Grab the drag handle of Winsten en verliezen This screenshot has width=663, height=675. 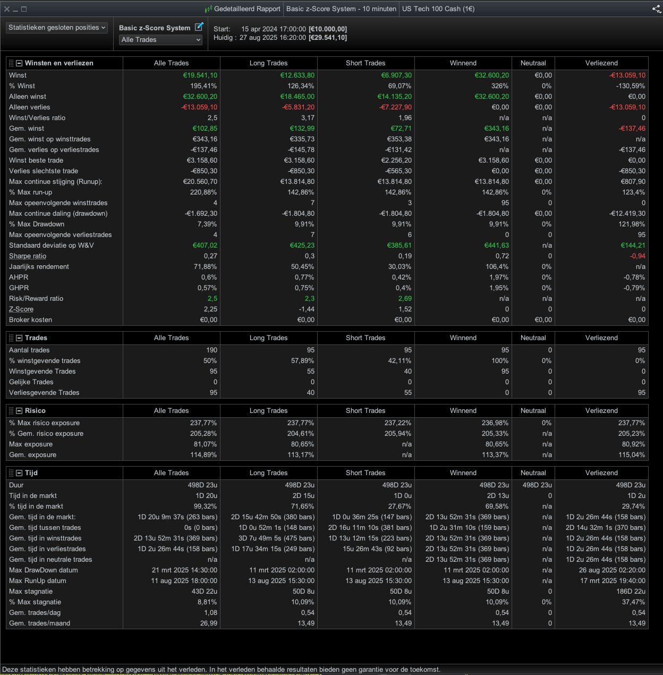click(x=11, y=63)
